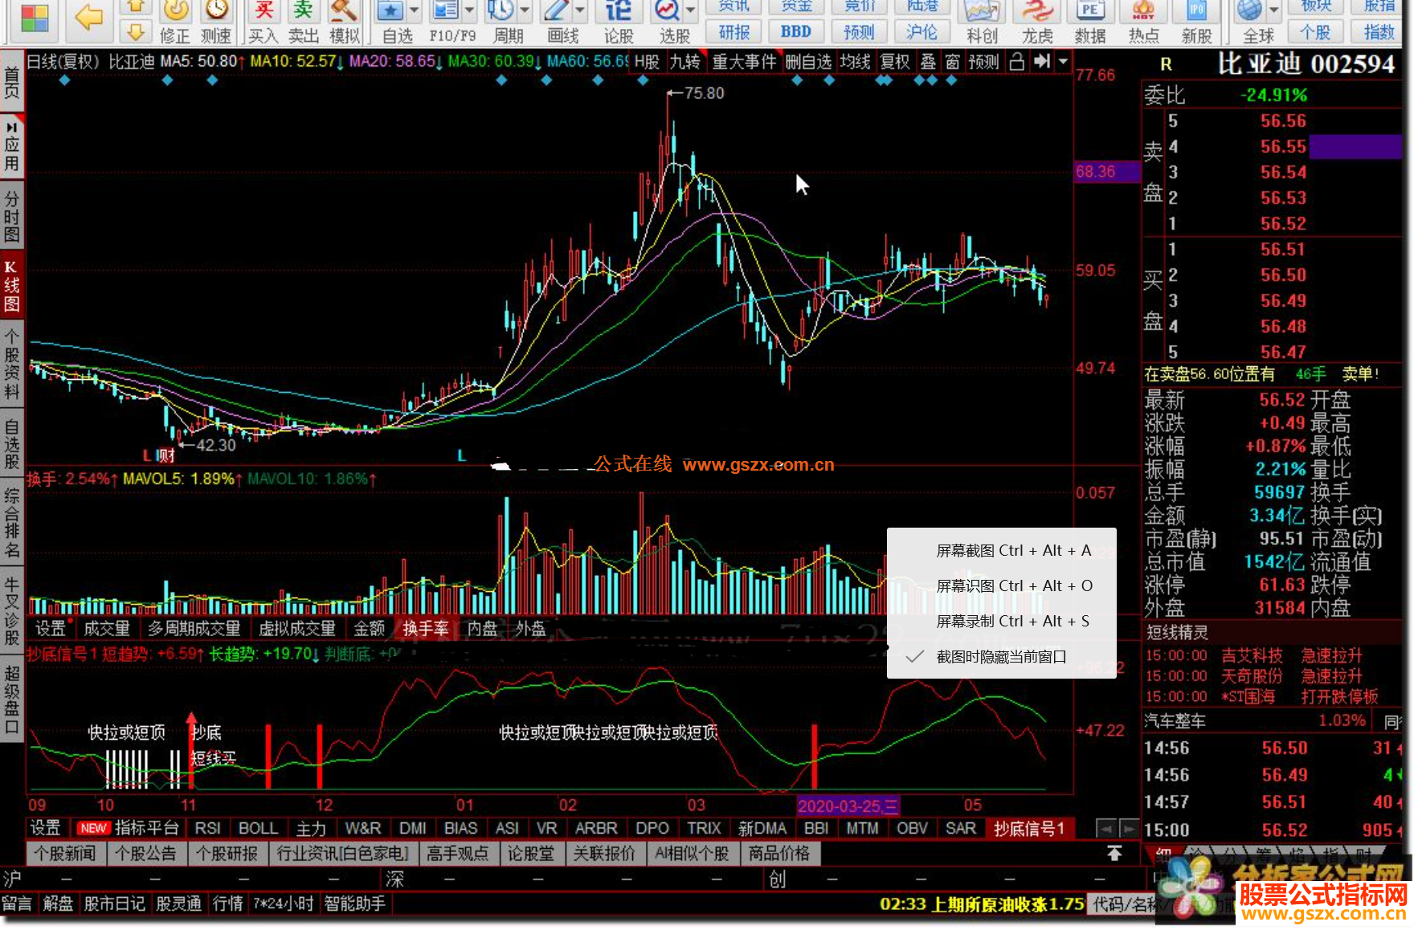Select 屏幕截图 Ctrl+Alt+A menu entry

pyautogui.click(x=1001, y=551)
